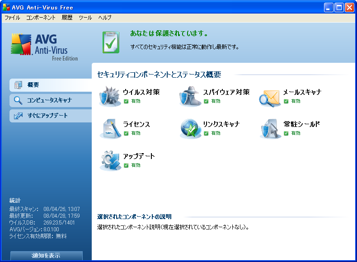357x262 pixels.
Task: Click green check mark under ライセンス
Action: click(x=126, y=133)
